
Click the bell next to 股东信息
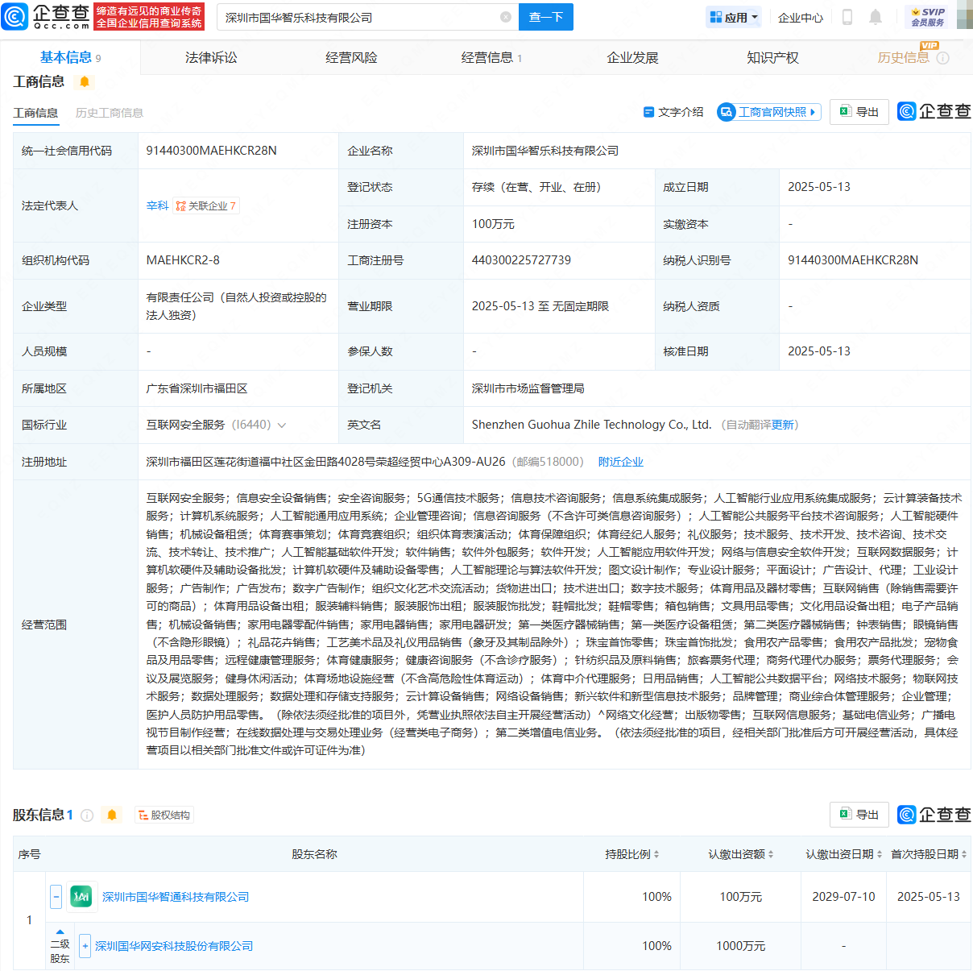click(112, 815)
